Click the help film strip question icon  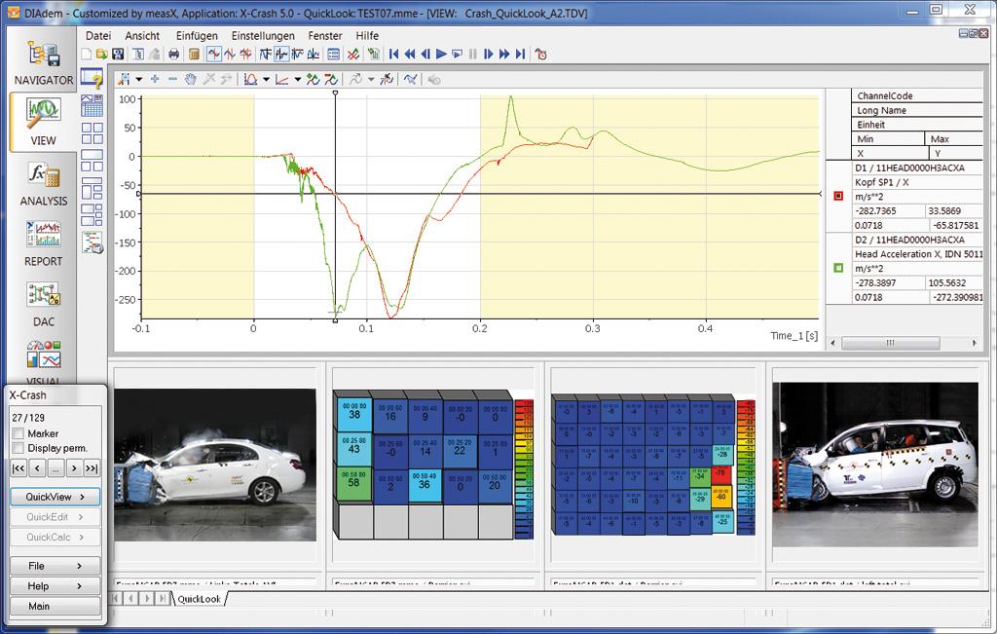coord(92,78)
